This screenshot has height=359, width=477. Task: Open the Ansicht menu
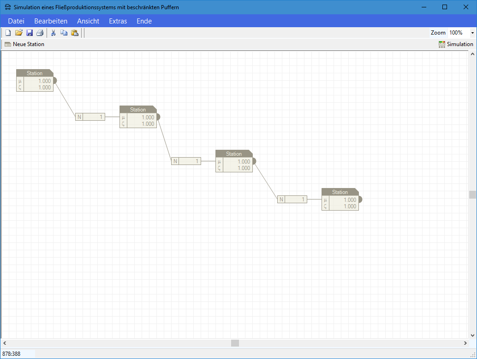88,21
